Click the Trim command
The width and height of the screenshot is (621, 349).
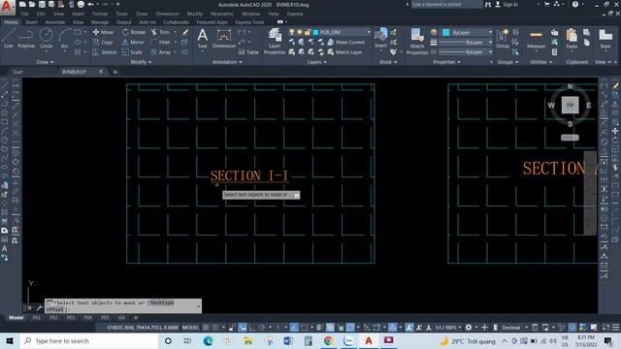click(x=160, y=32)
